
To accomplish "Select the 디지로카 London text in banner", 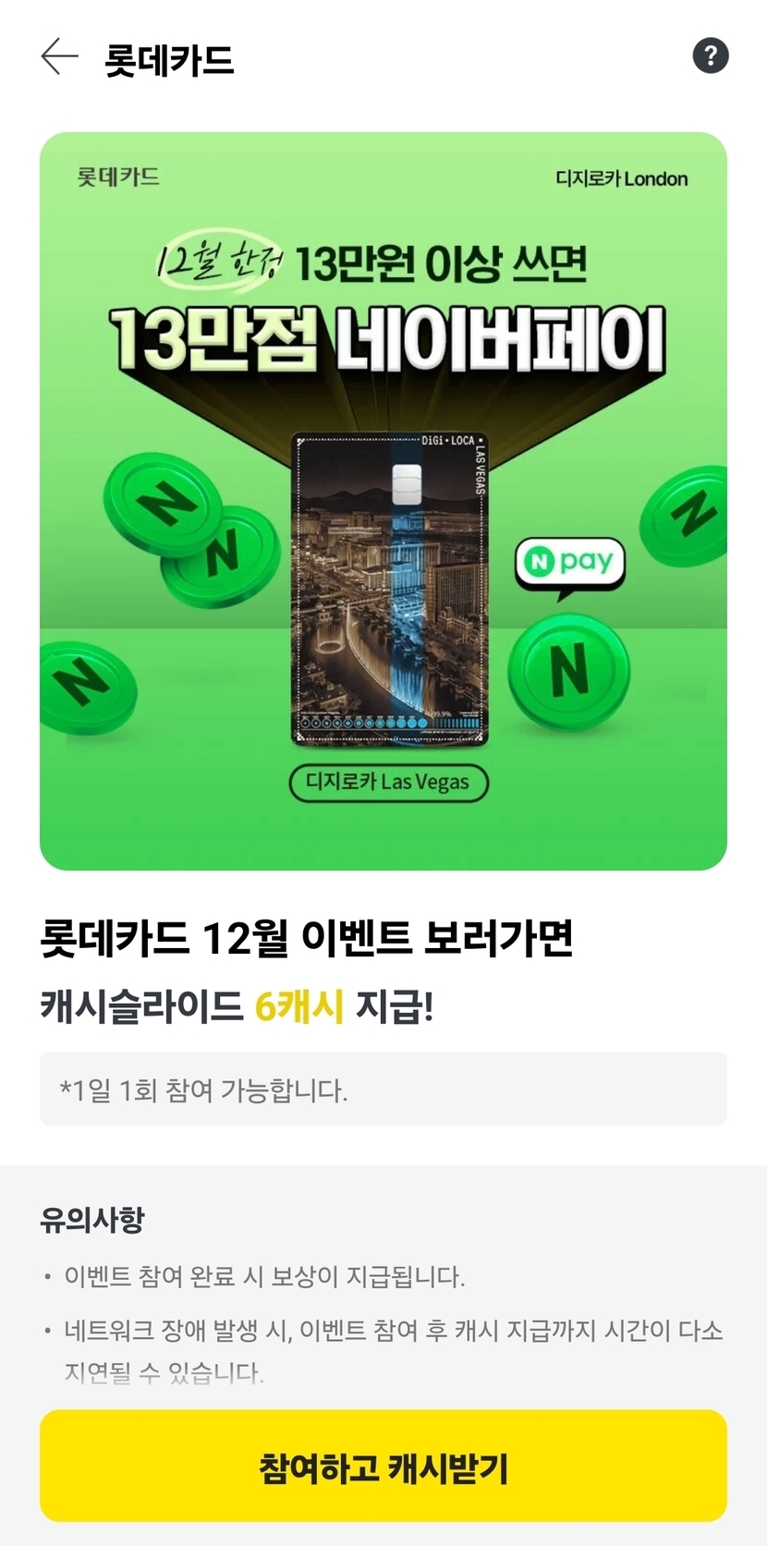I will (x=621, y=178).
